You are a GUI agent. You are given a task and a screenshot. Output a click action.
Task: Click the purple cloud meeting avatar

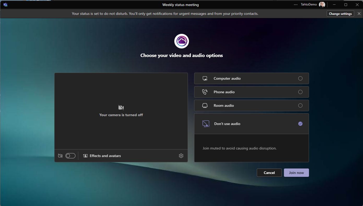coord(182,41)
